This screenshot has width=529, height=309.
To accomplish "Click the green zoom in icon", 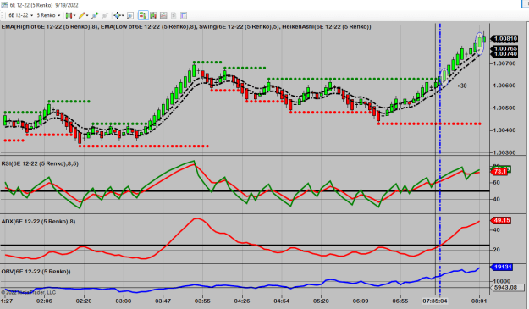I will (95, 15).
